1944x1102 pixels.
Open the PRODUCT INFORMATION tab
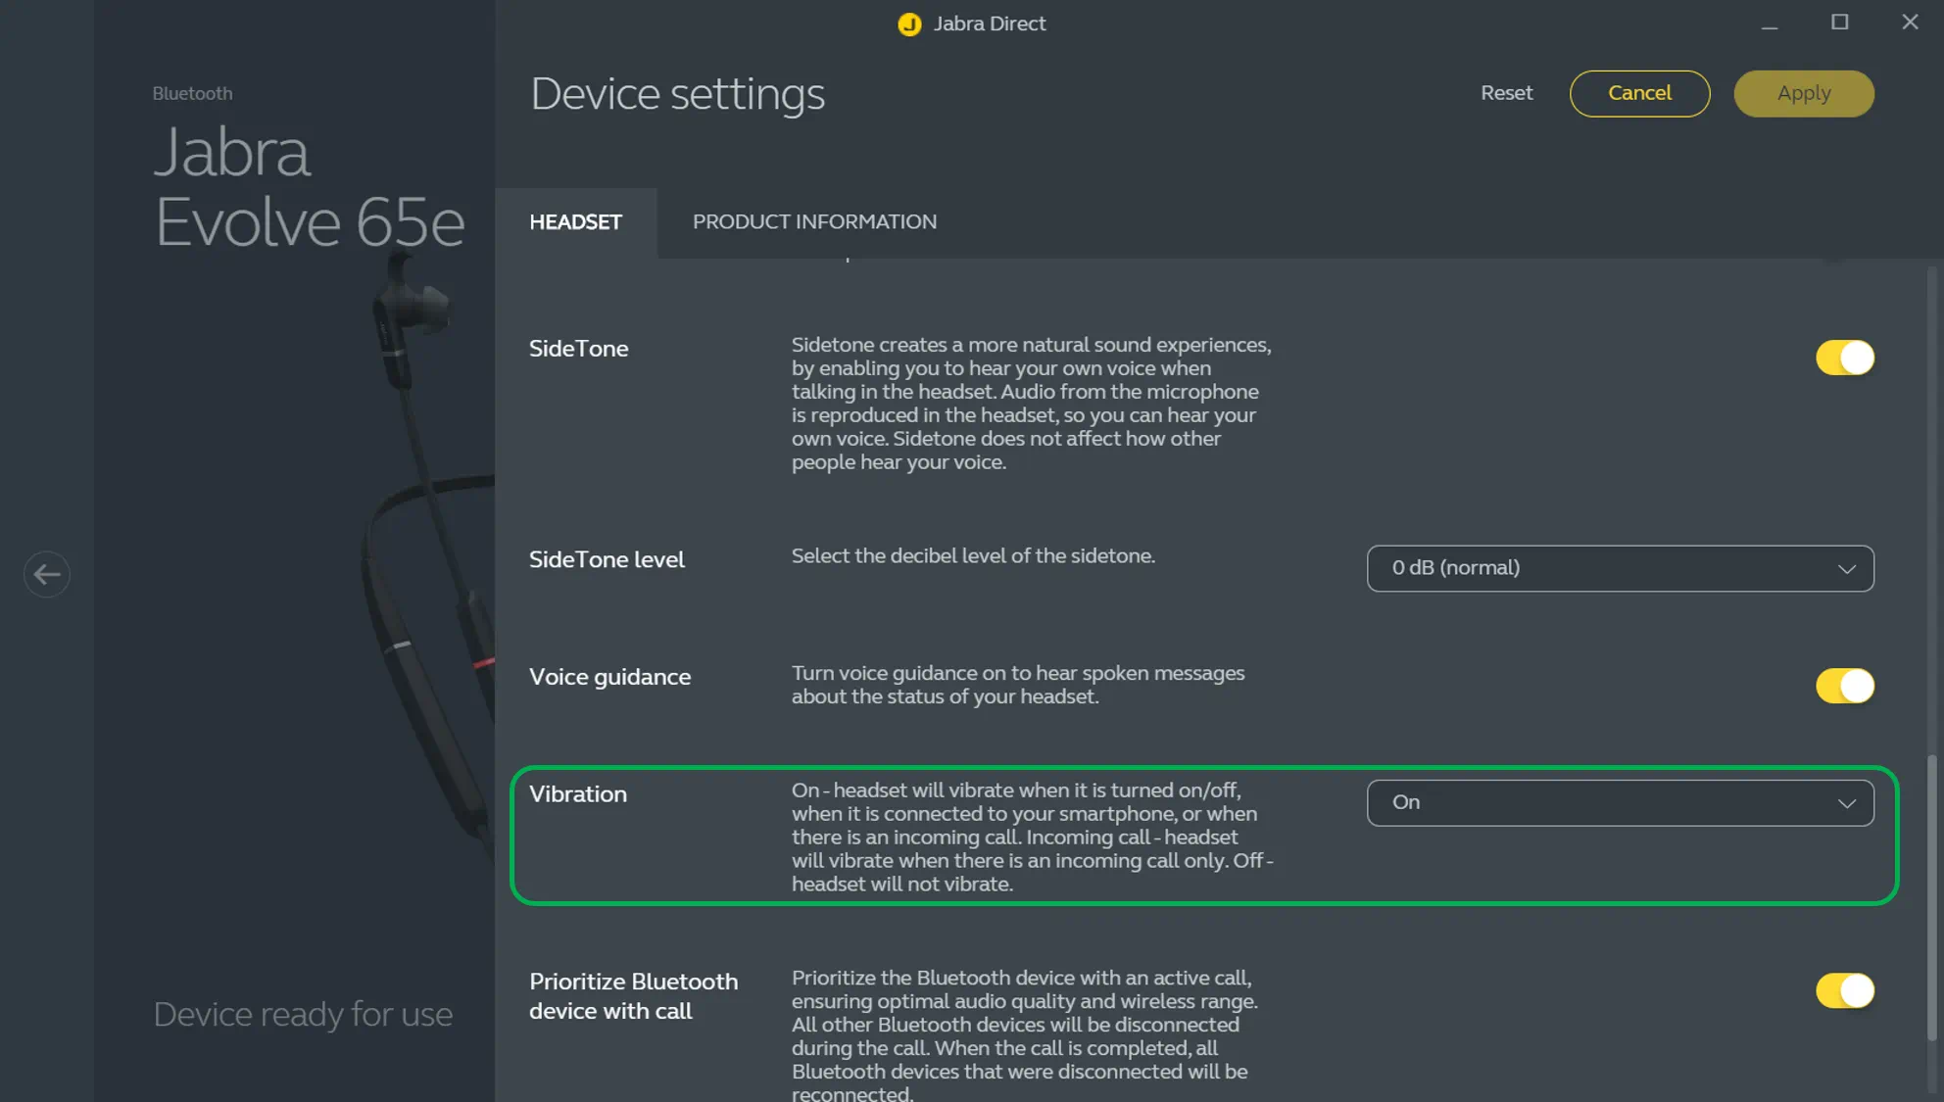814,222
